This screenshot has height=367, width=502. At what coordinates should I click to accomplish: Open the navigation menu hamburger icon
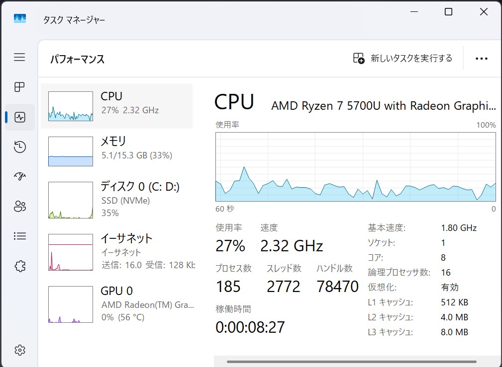[19, 57]
